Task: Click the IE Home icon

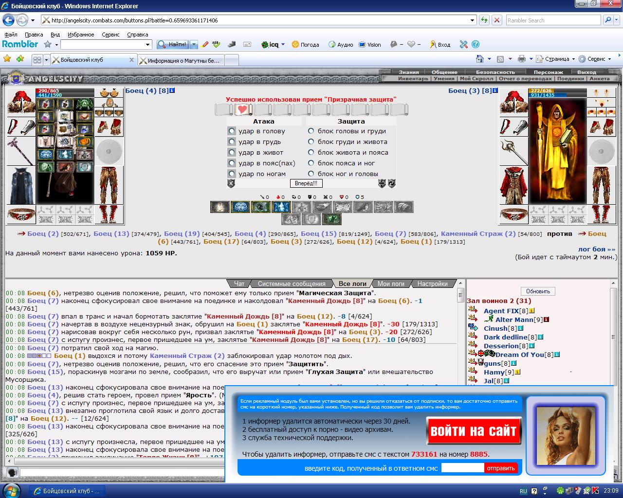Action: click(x=480, y=59)
